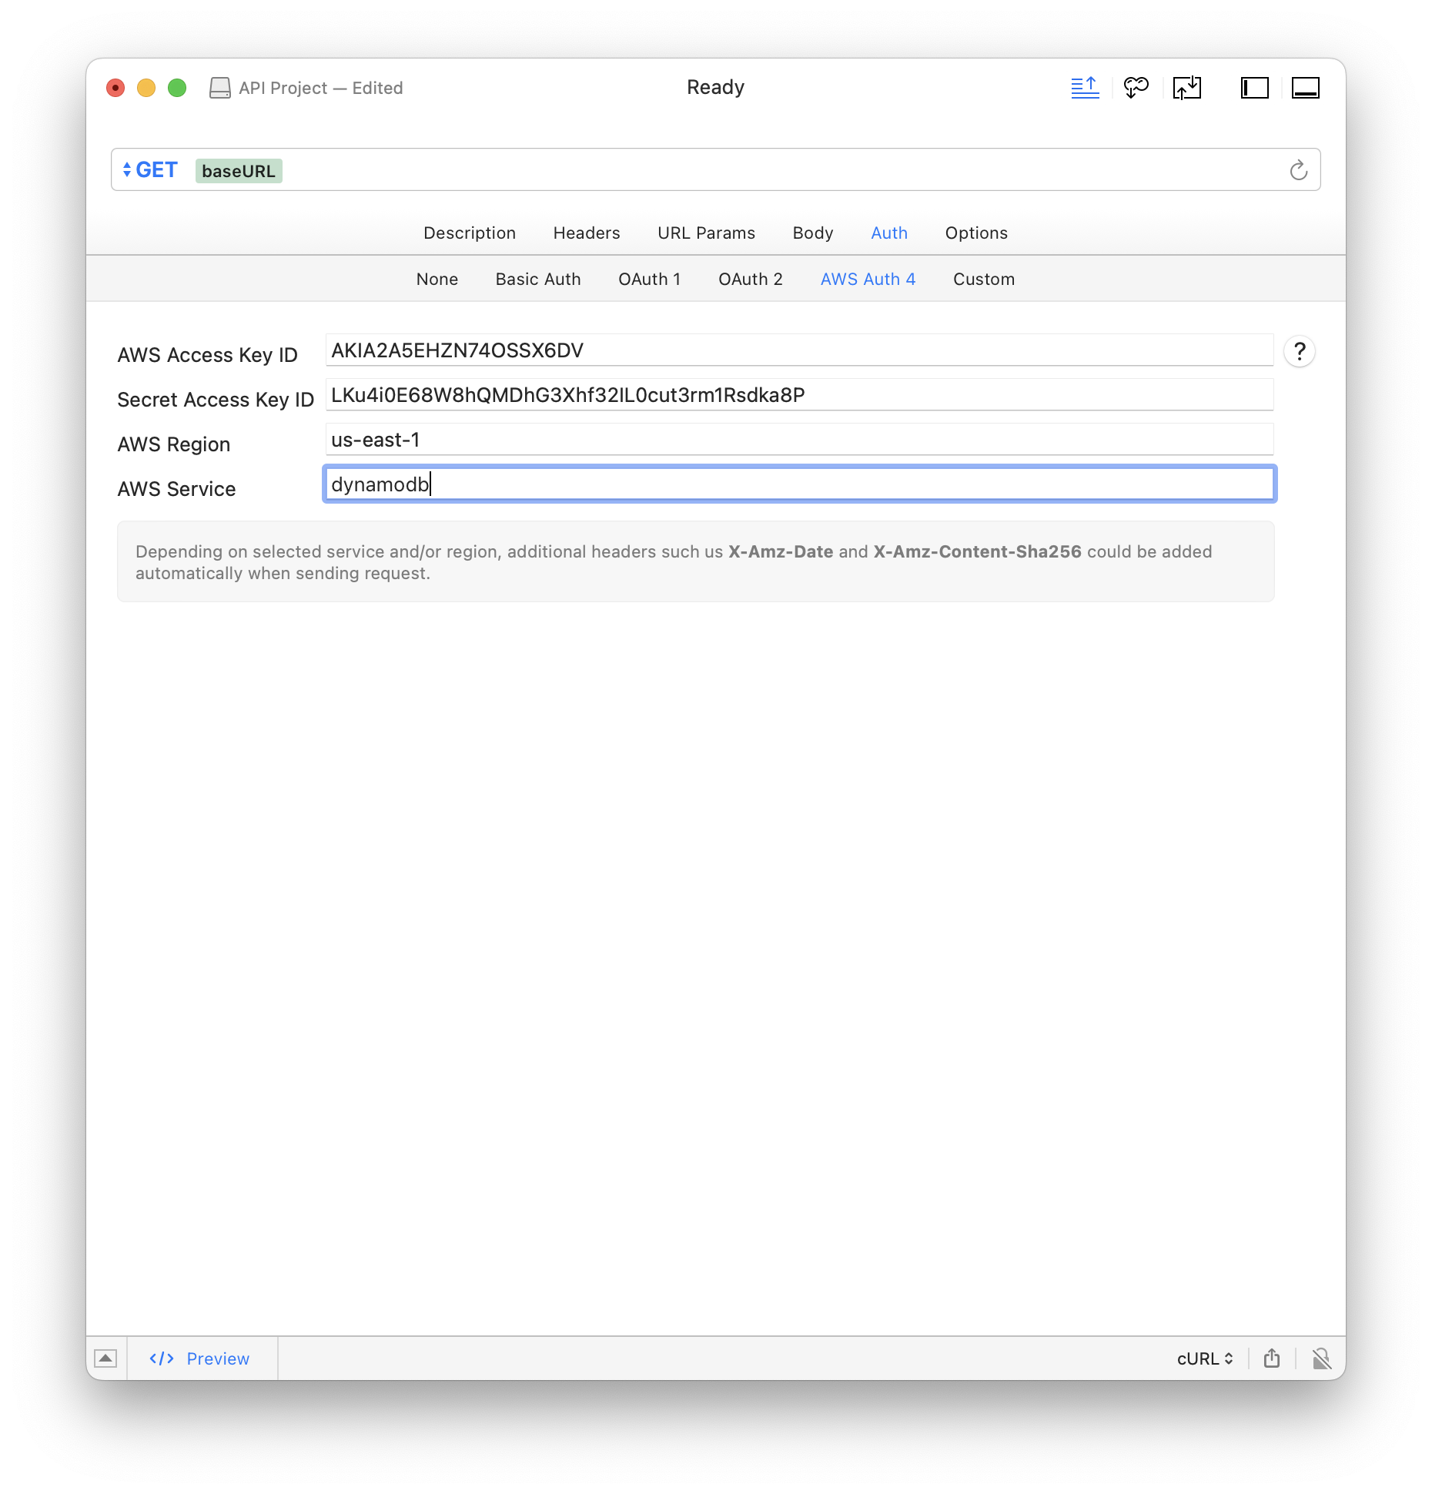Open the cURL format dropdown
The image size is (1432, 1494).
point(1205,1358)
